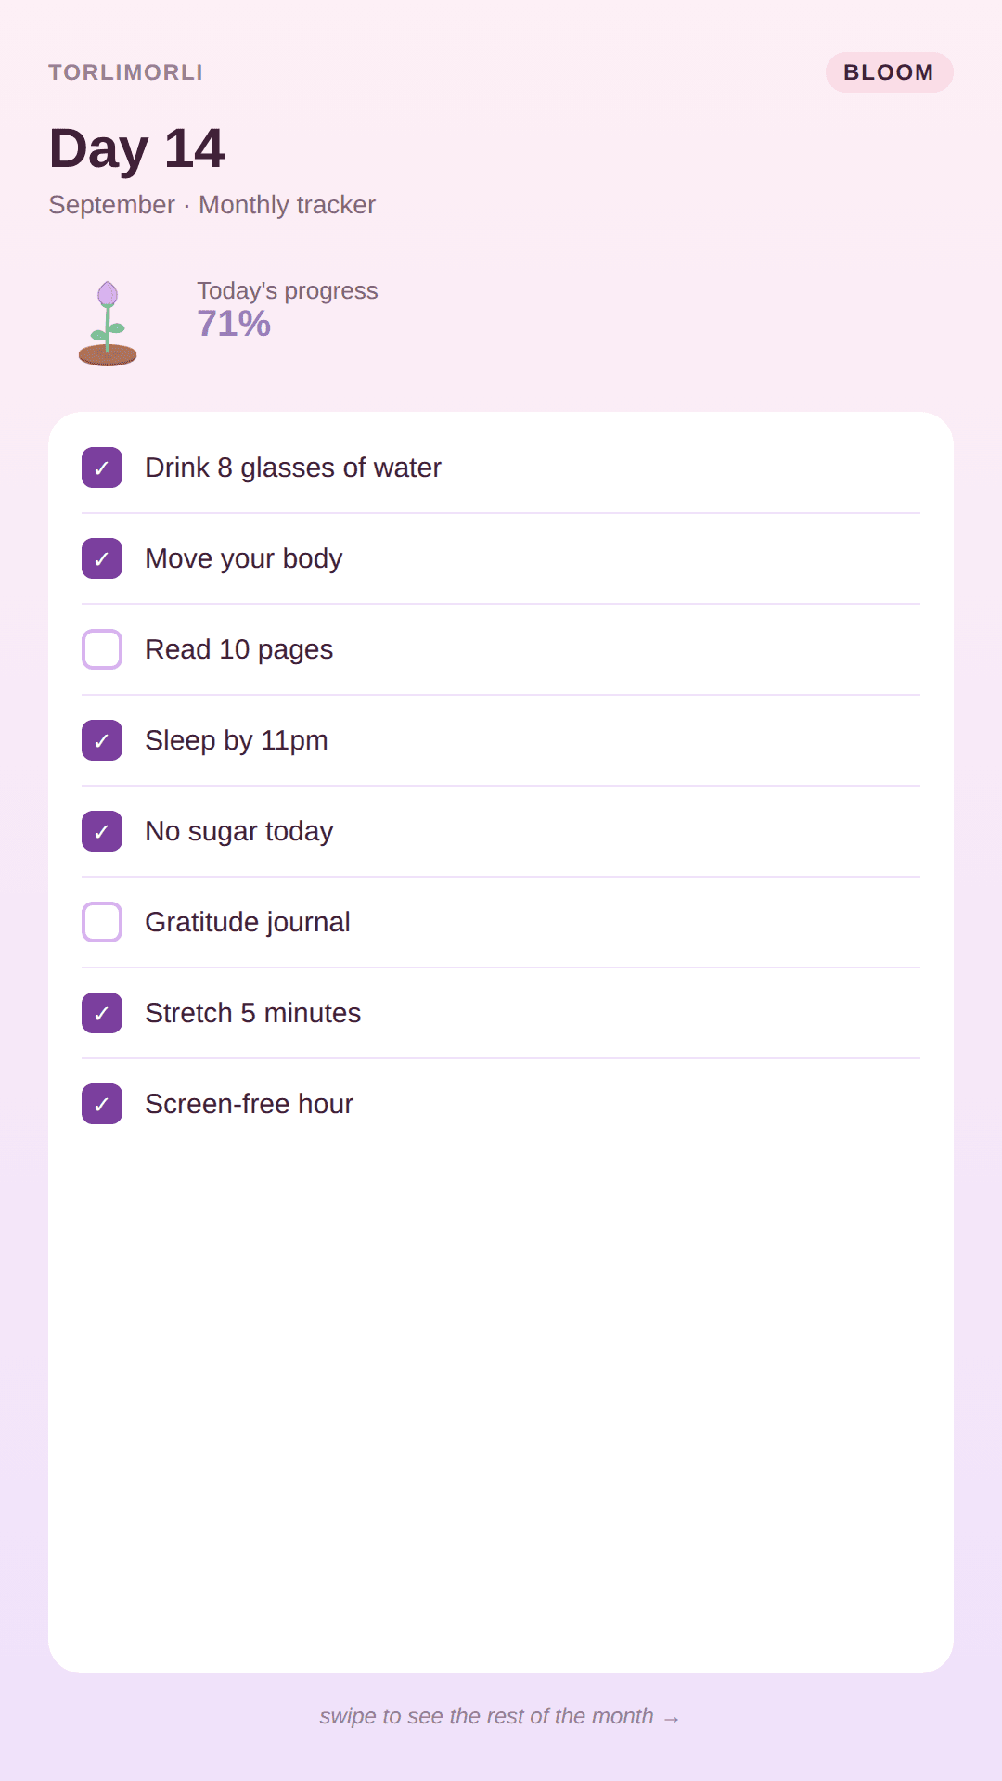Toggle Stretch 5 minutes checkbox
Viewport: 1002px width, 1781px height.
click(102, 1013)
